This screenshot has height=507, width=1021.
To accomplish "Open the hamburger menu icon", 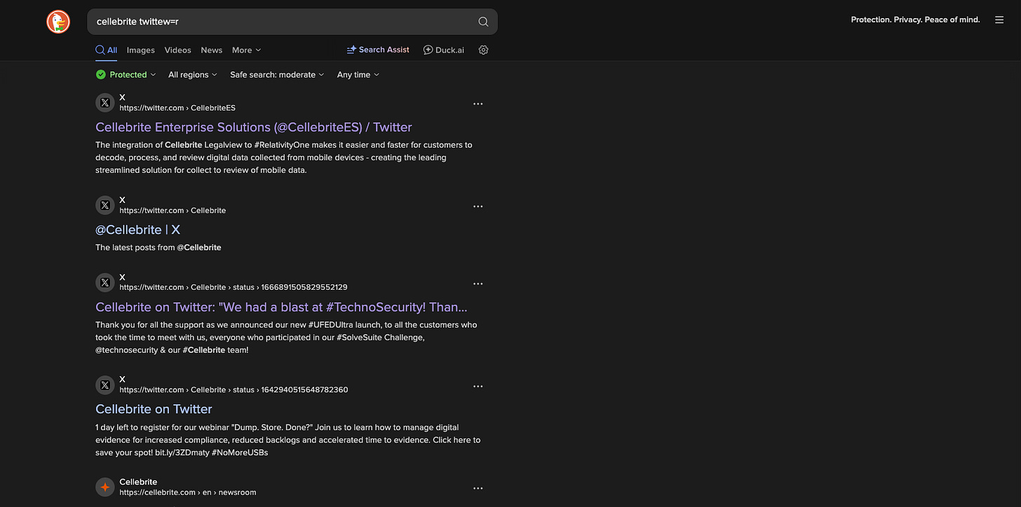I will click(999, 20).
